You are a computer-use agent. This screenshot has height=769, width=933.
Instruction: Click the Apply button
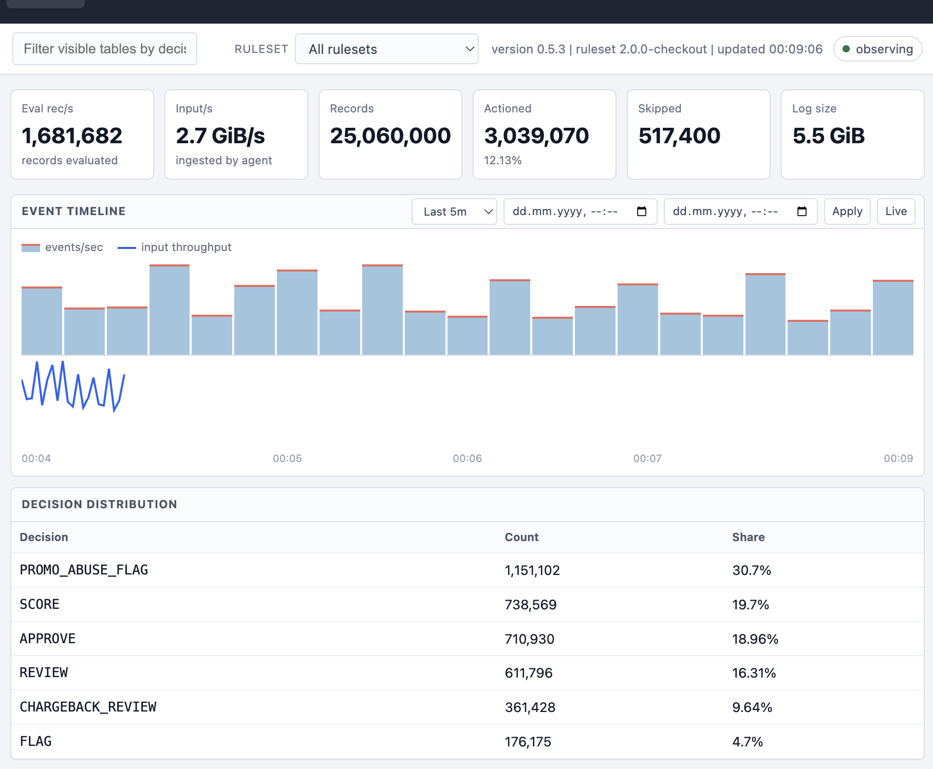[x=847, y=212]
